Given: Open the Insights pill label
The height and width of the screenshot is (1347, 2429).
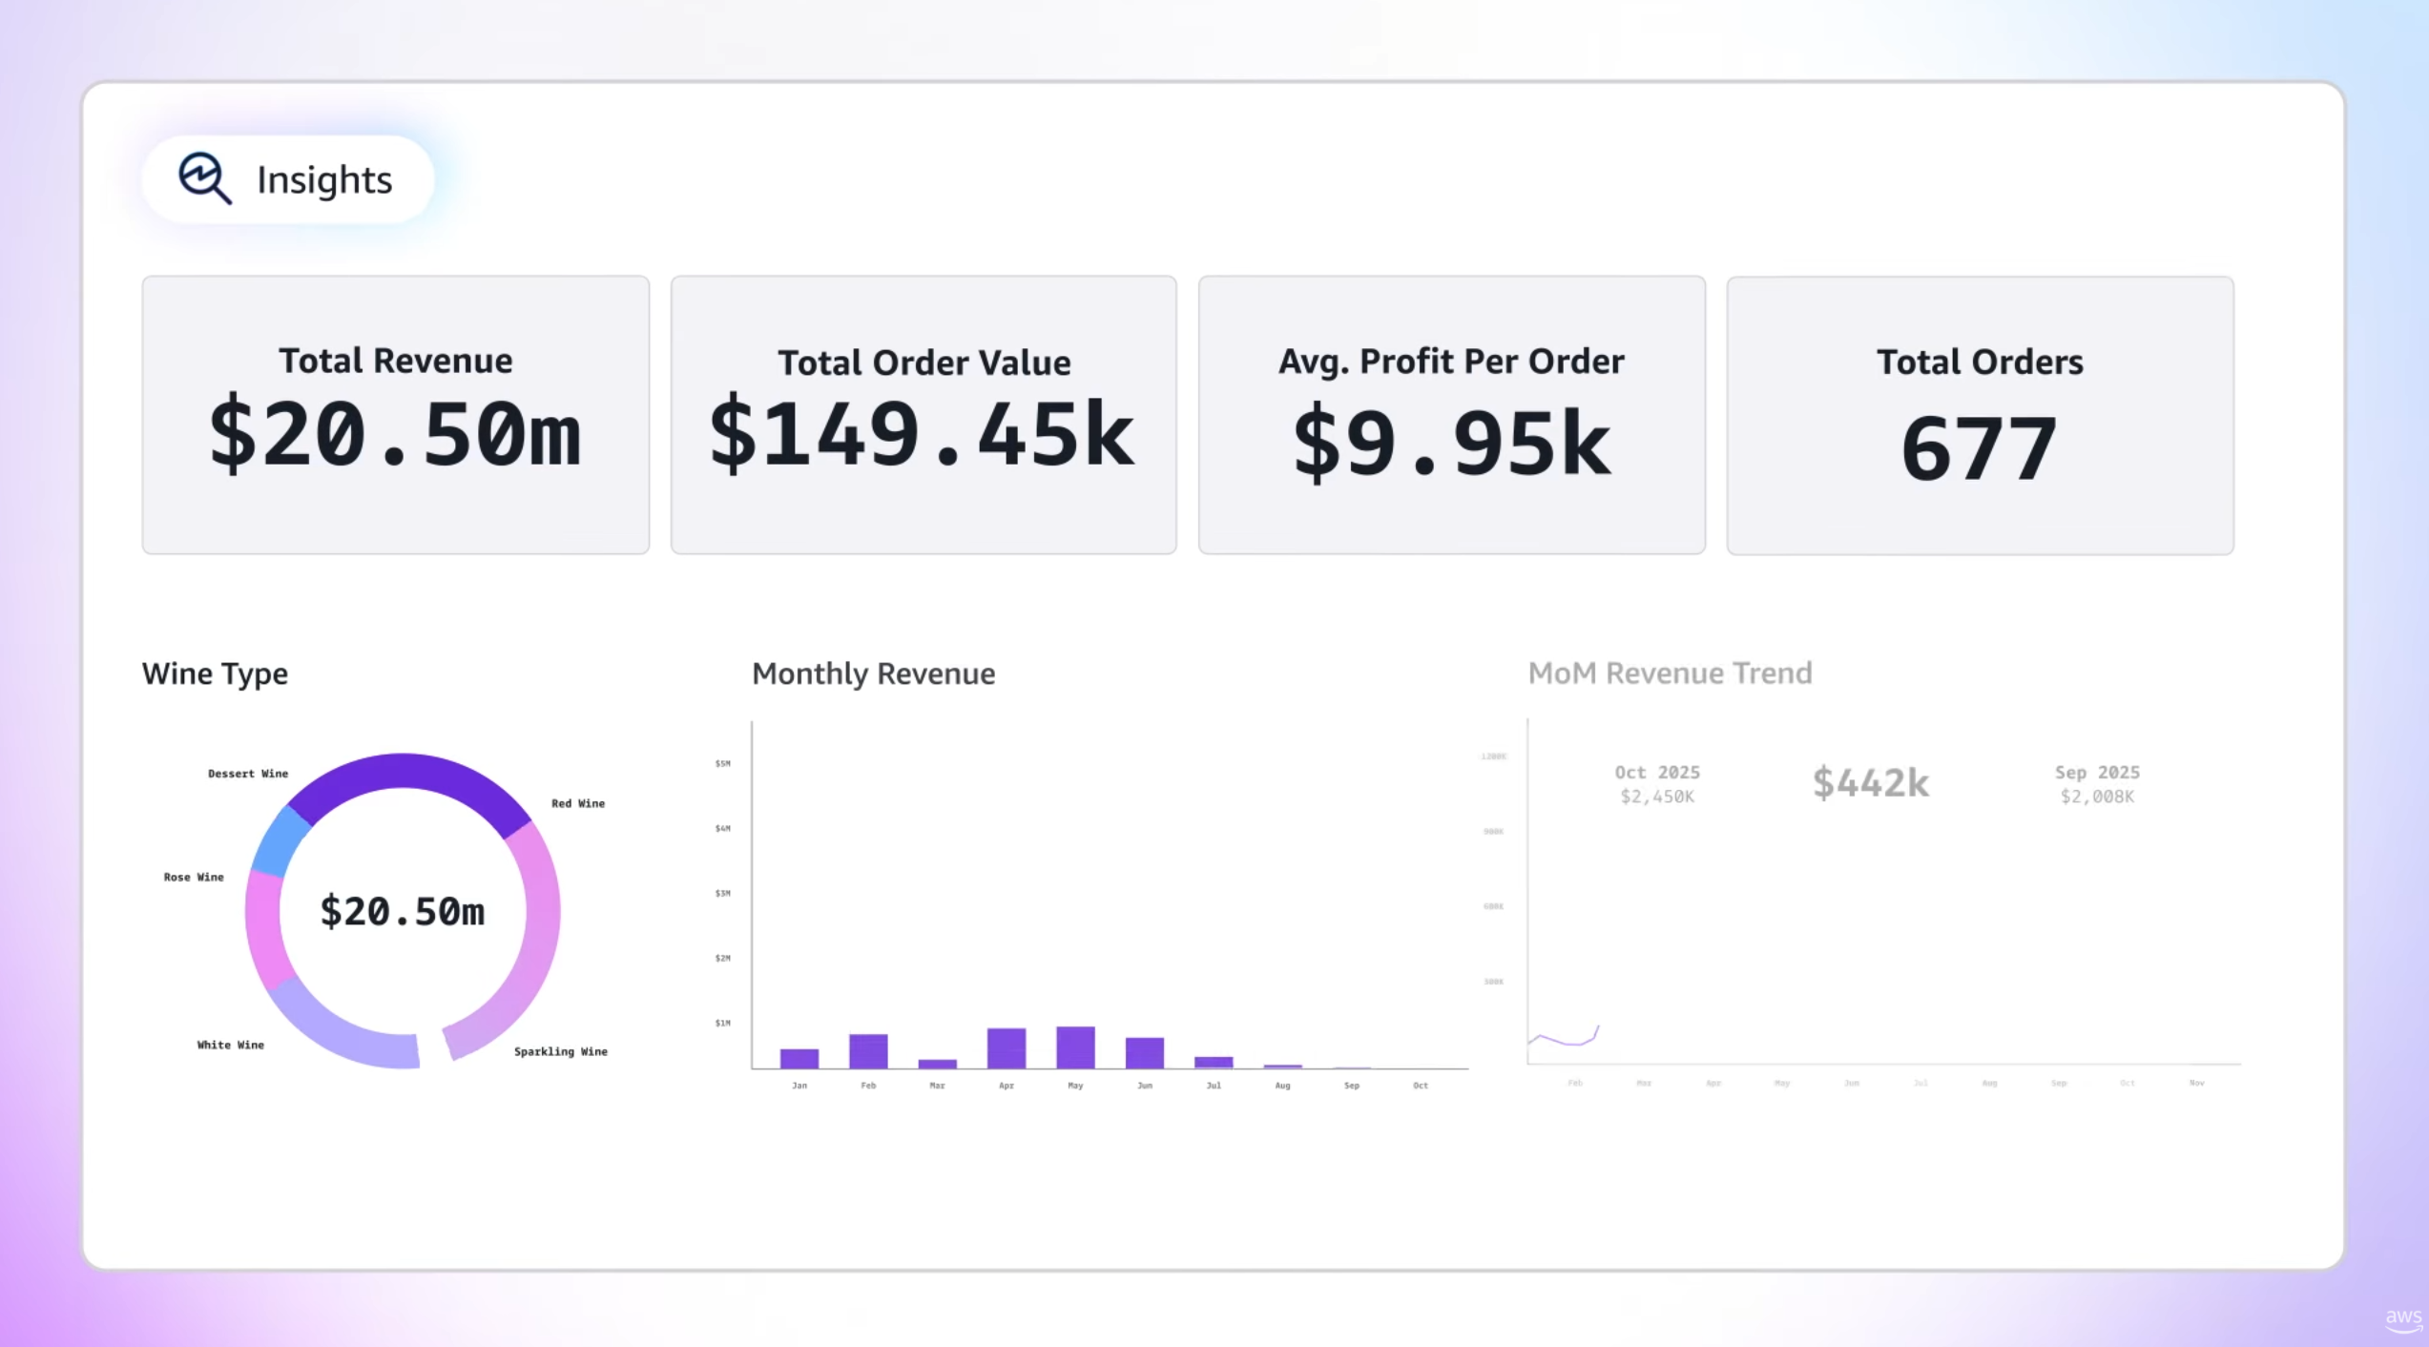Looking at the screenshot, I should pos(324,179).
